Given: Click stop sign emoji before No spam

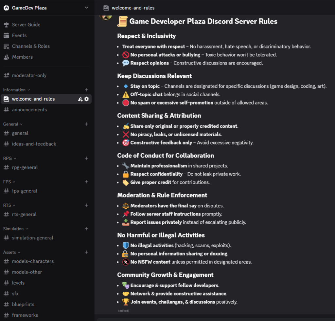Looking at the screenshot, I should [126, 103].
